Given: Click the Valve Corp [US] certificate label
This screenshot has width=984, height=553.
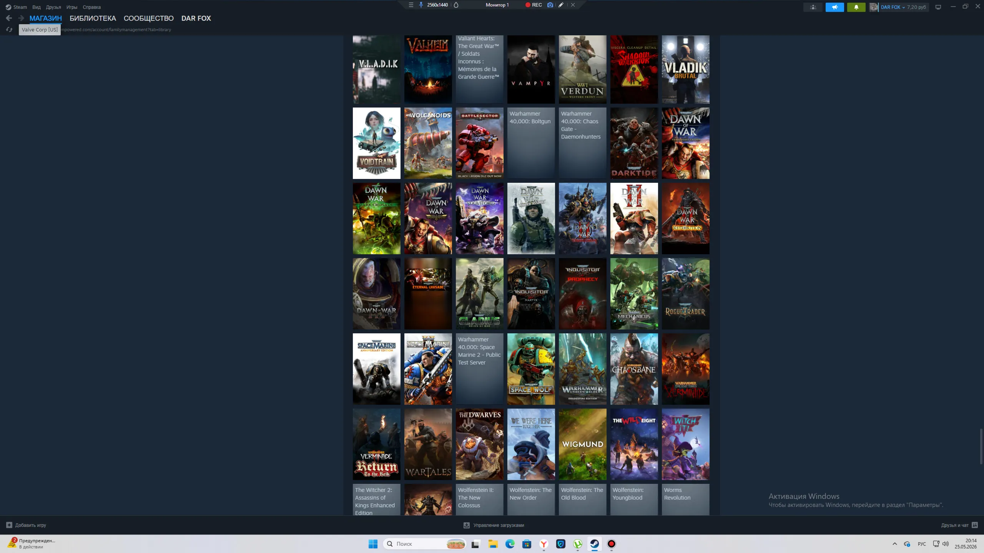Looking at the screenshot, I should pos(40,30).
